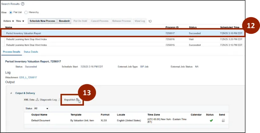
Task: Open the ESS_L_7256017 log attachment
Action: tap(29, 77)
